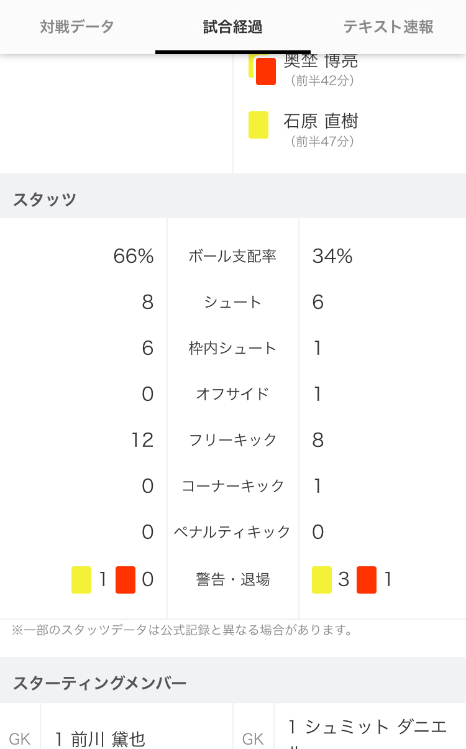Image resolution: width=466 pixels, height=749 pixels.
Task: Click the right team's red card stat icon
Action: point(367,580)
